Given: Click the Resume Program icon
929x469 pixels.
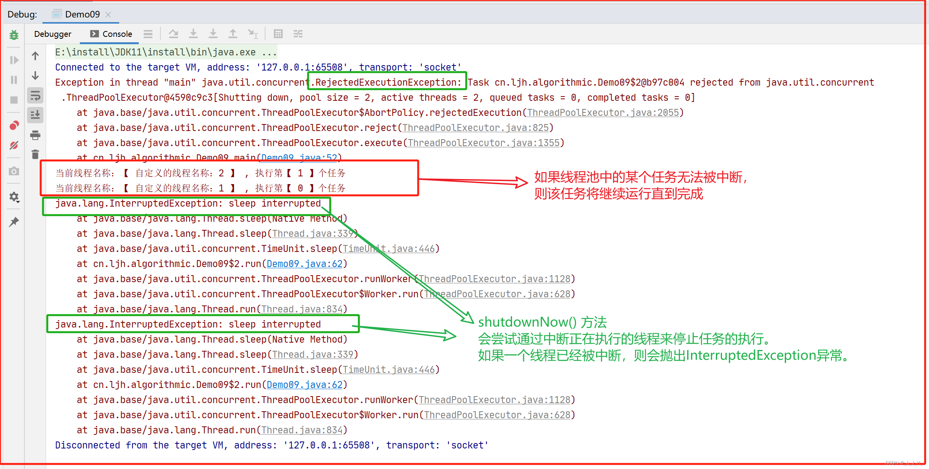Looking at the screenshot, I should (x=14, y=60).
